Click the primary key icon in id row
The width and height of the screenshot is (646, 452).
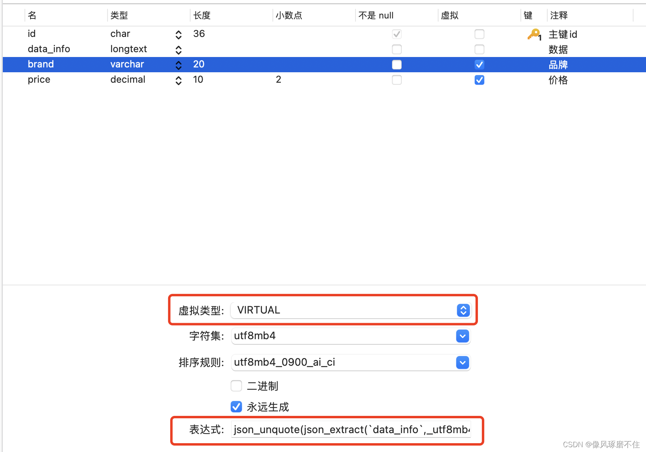(534, 35)
